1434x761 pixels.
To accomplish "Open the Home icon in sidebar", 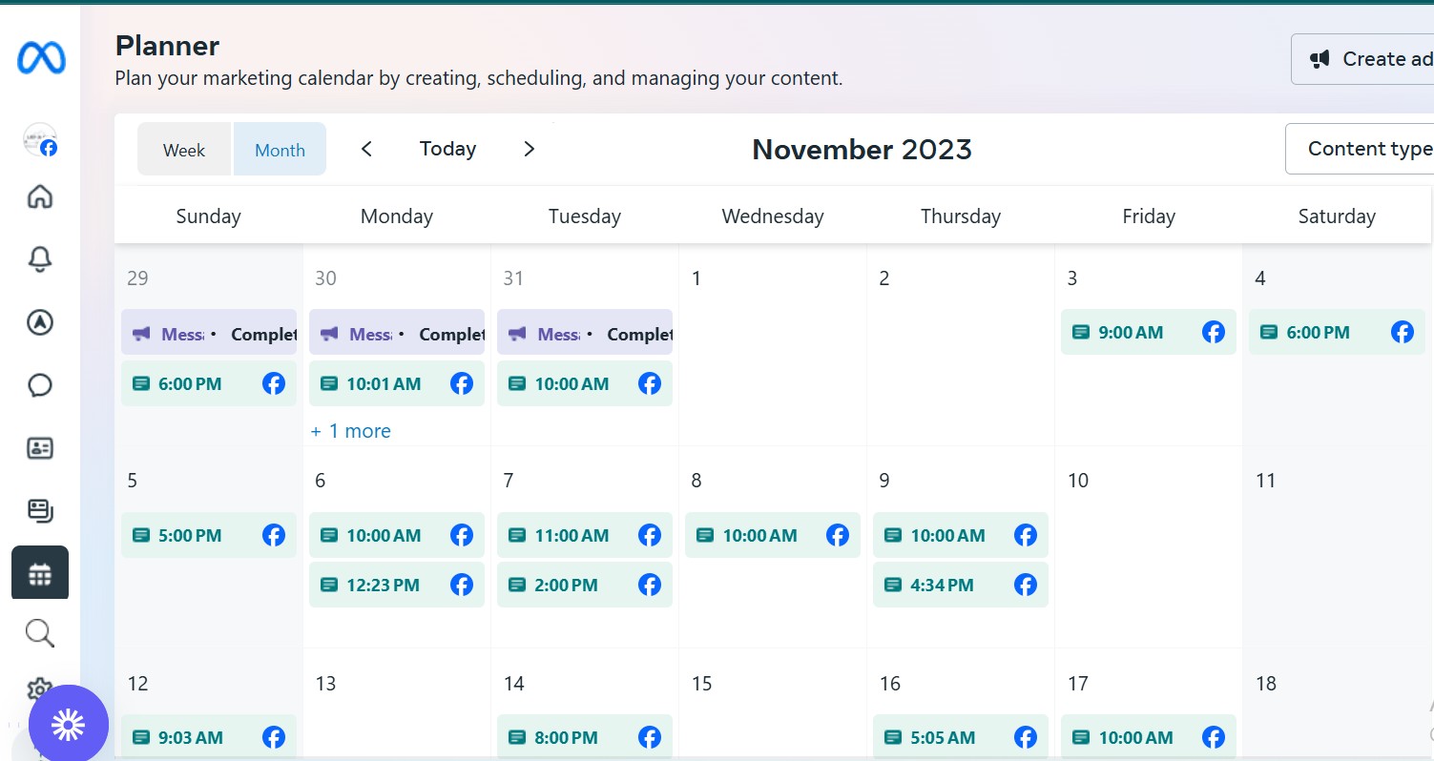I will (x=40, y=197).
